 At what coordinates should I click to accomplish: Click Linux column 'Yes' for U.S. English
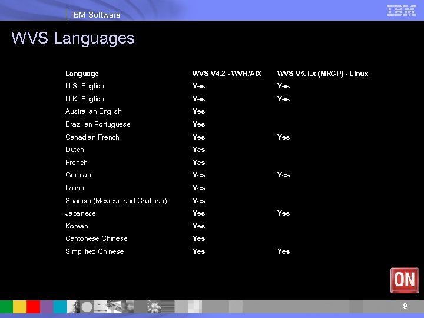(x=283, y=86)
